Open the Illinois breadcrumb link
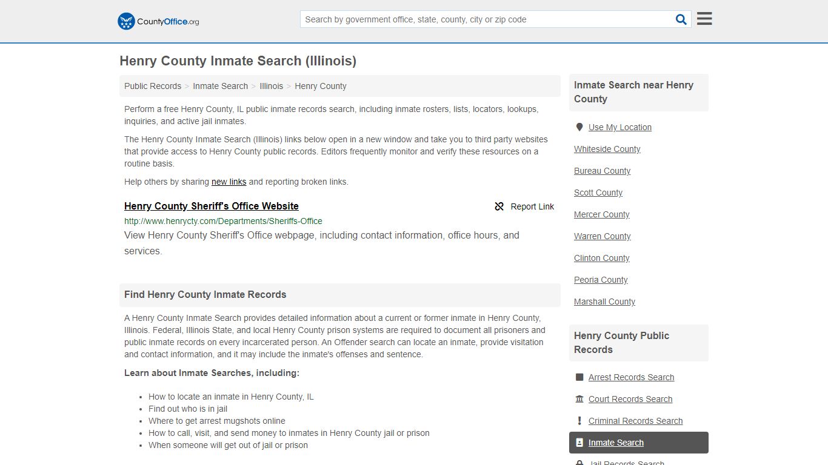828x465 pixels. [271, 86]
